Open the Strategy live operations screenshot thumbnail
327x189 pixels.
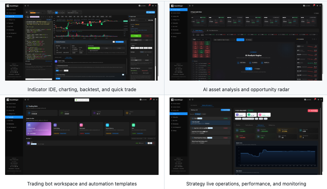tap(246, 136)
